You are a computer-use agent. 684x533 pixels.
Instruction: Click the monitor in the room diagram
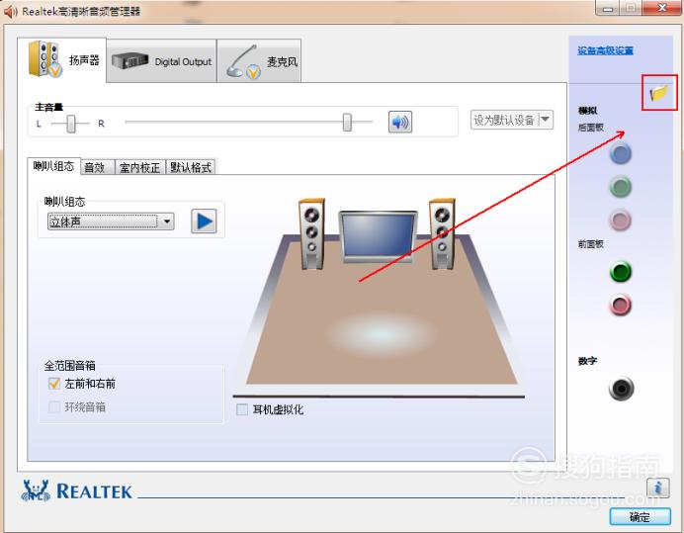[379, 236]
